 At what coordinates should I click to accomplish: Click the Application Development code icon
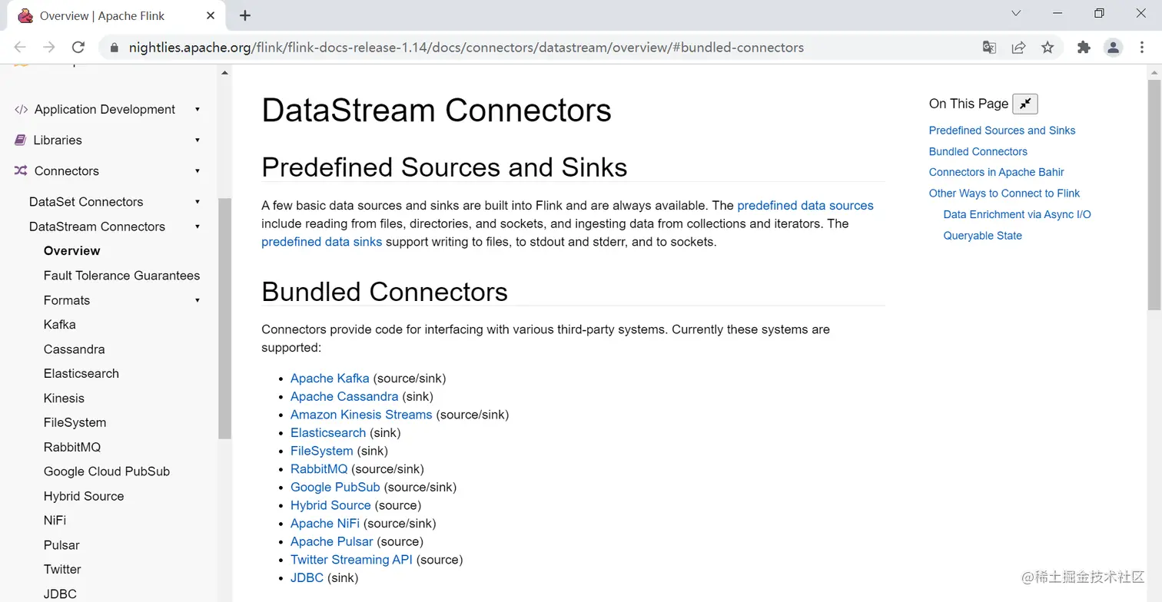point(22,110)
